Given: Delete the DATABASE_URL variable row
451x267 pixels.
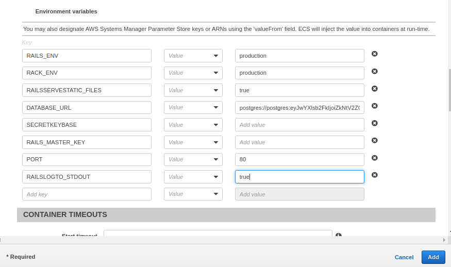Looking at the screenshot, I should pyautogui.click(x=375, y=106).
